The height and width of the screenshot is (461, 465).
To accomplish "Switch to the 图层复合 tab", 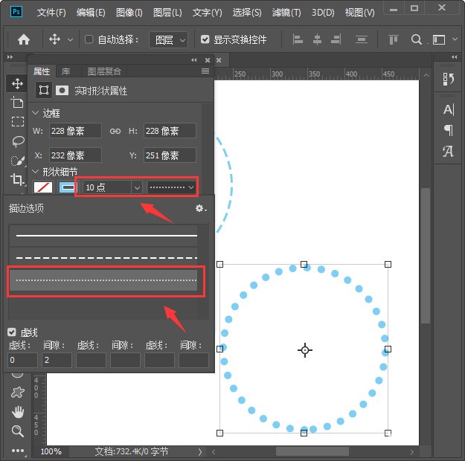I will click(104, 71).
